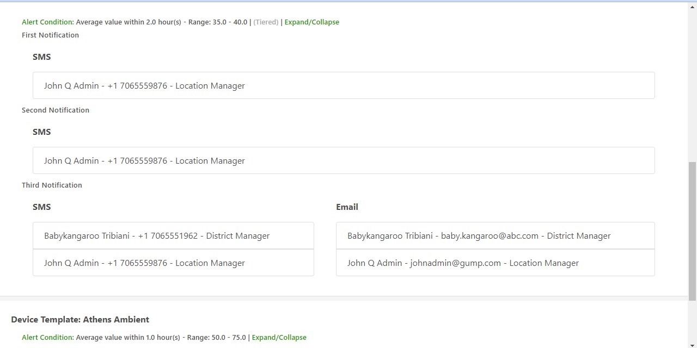Click John Q Admin SMS under Third Notification
This screenshot has height=348, width=697.
click(x=173, y=263)
